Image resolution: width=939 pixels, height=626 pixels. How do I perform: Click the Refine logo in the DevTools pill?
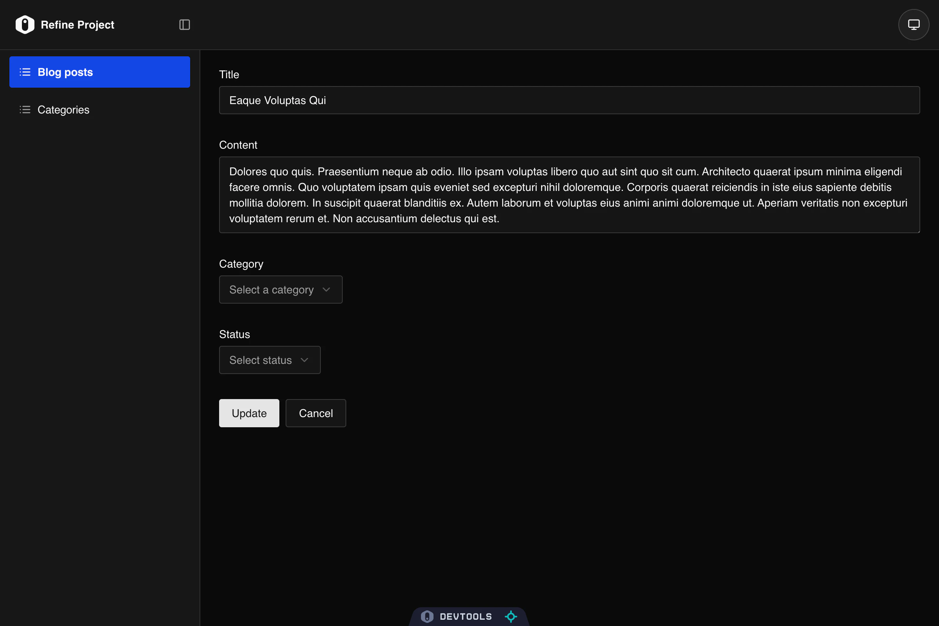click(427, 617)
